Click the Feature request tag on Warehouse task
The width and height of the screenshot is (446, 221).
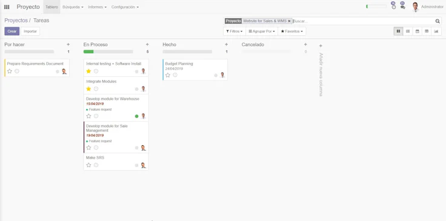tap(99, 110)
